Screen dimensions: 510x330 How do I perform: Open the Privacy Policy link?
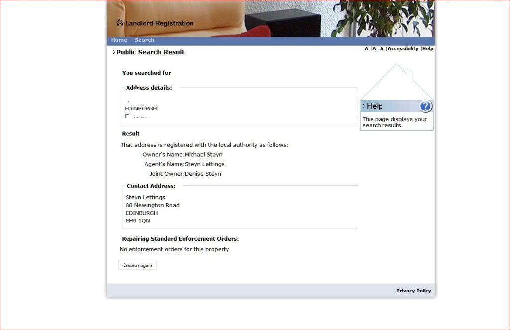413,291
